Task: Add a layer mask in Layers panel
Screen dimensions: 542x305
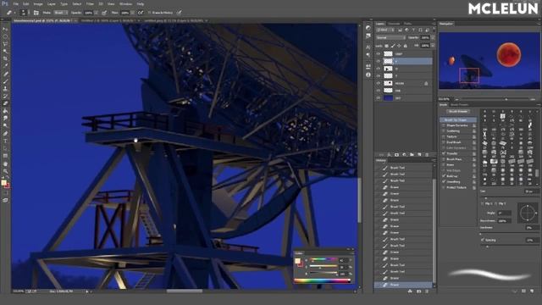Action: [x=396, y=154]
